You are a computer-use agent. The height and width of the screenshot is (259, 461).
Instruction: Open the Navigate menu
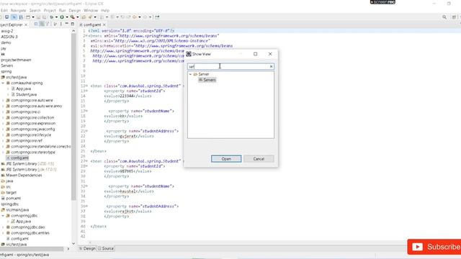click(18, 10)
